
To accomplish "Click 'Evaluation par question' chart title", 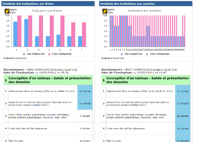I will point(145,10).
